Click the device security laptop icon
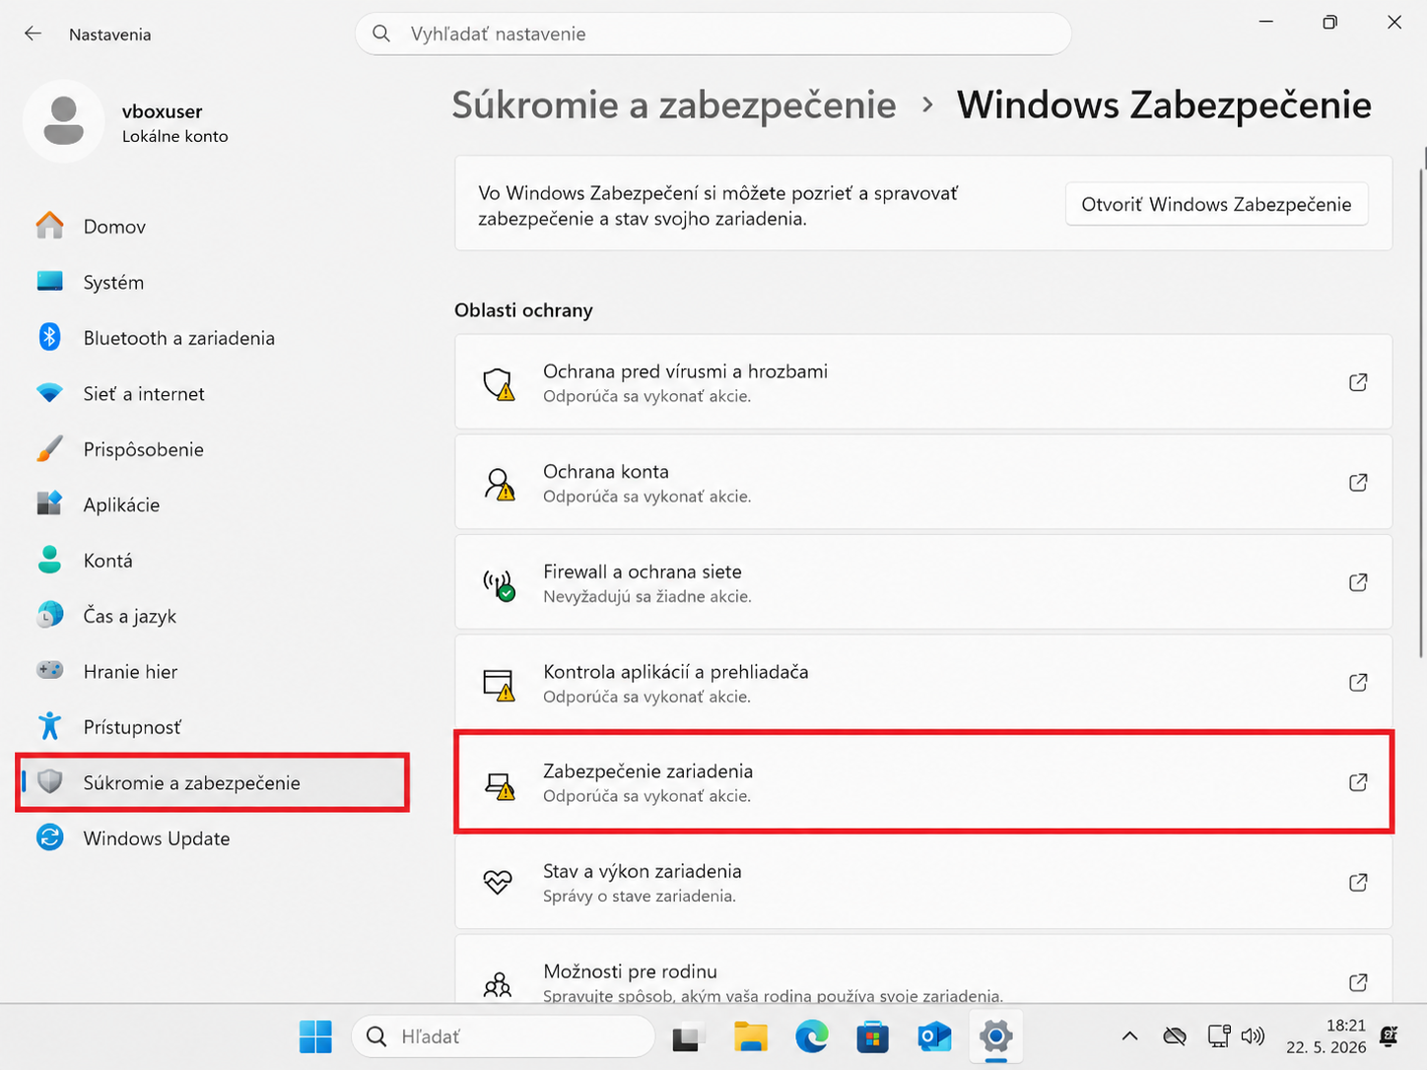 pyautogui.click(x=499, y=784)
